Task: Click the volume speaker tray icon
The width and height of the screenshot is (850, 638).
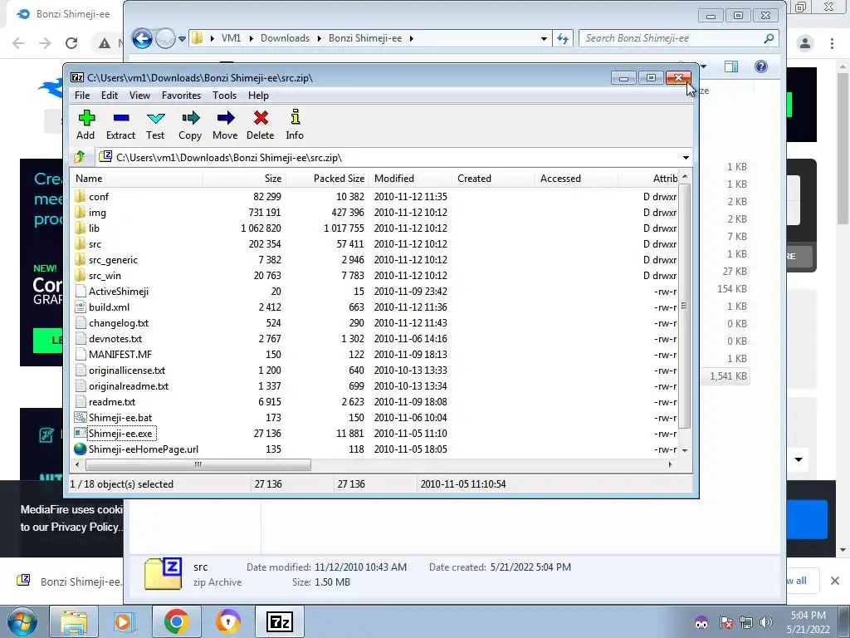Action: click(x=765, y=622)
